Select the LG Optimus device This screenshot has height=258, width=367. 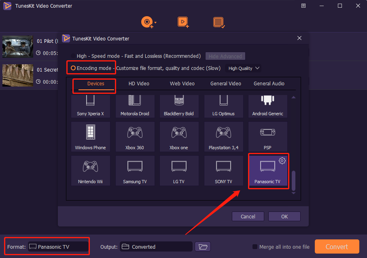point(223,106)
